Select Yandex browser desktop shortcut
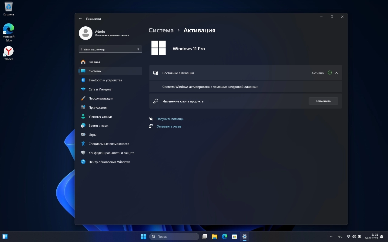 point(8,53)
